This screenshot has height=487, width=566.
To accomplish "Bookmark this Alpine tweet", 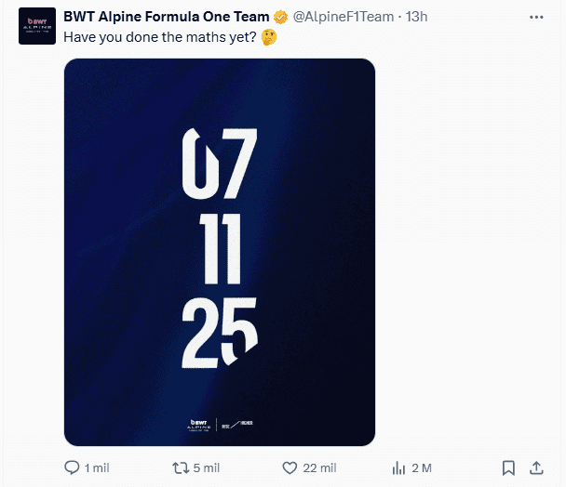I will click(508, 467).
